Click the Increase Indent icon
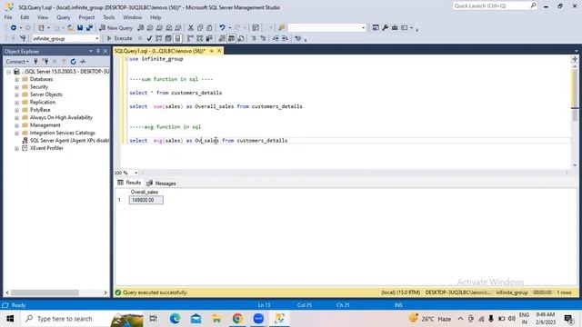Image resolution: width=582 pixels, height=327 pixels. pos(285,38)
